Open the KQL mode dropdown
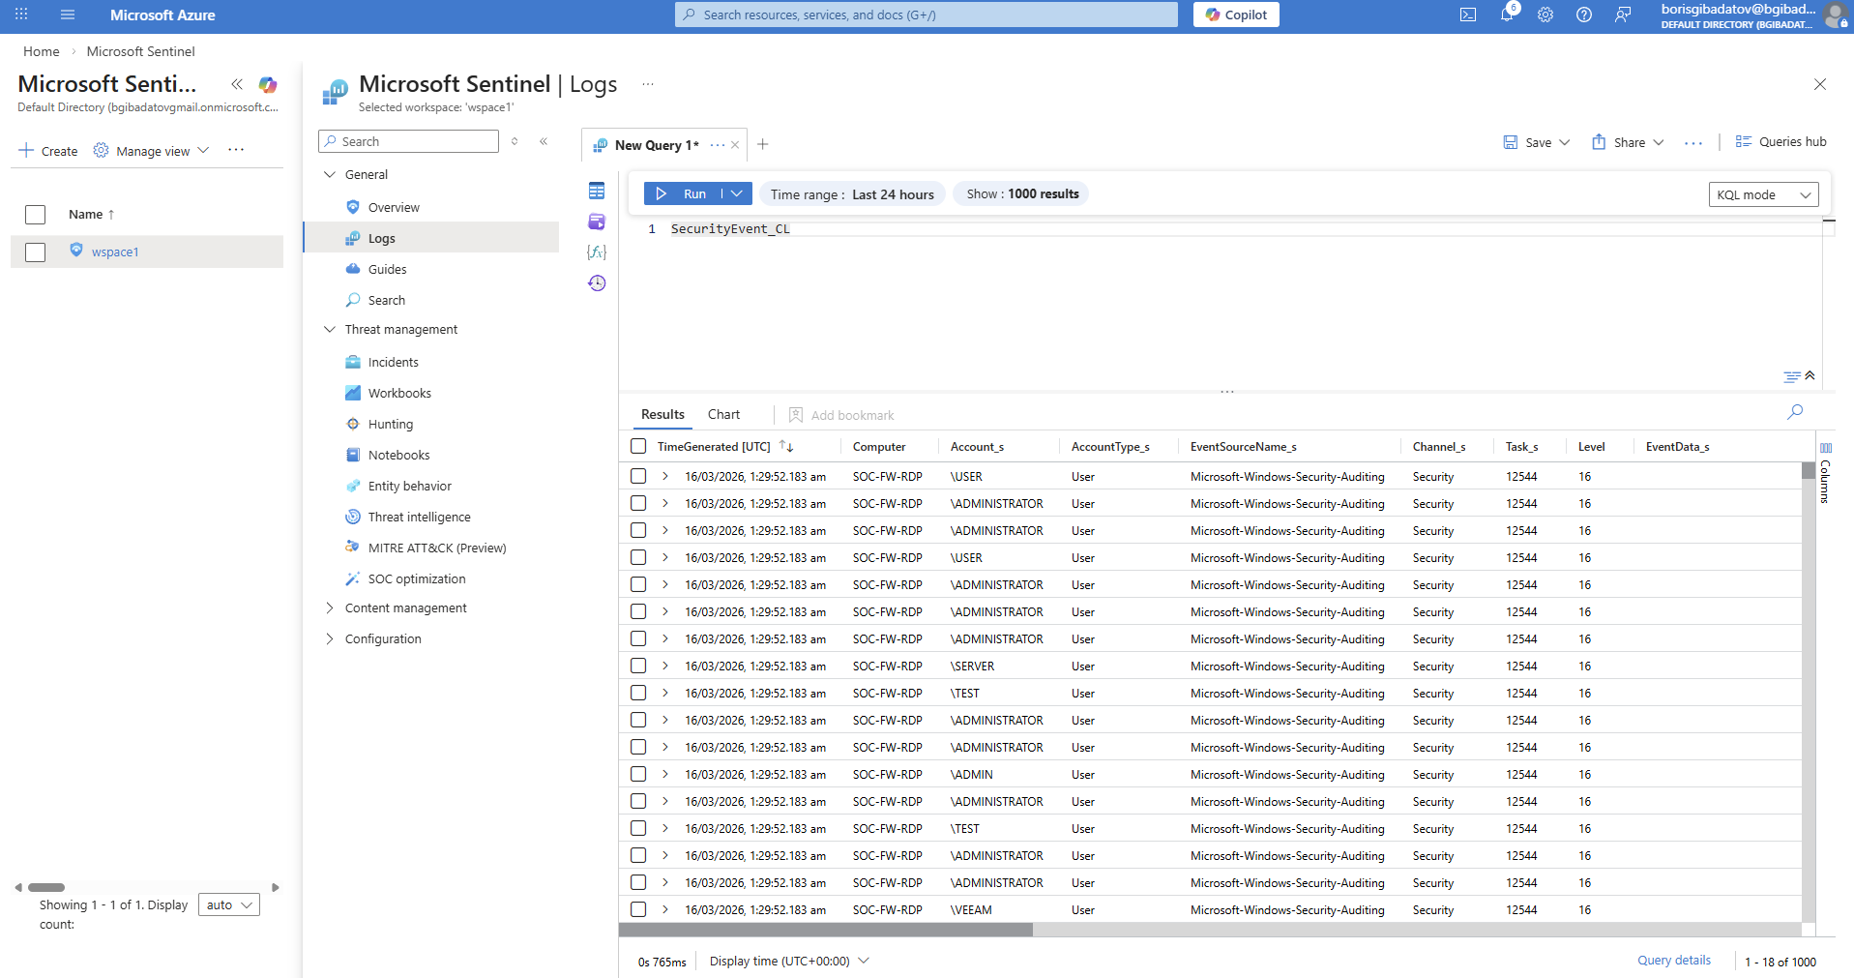 [1762, 194]
